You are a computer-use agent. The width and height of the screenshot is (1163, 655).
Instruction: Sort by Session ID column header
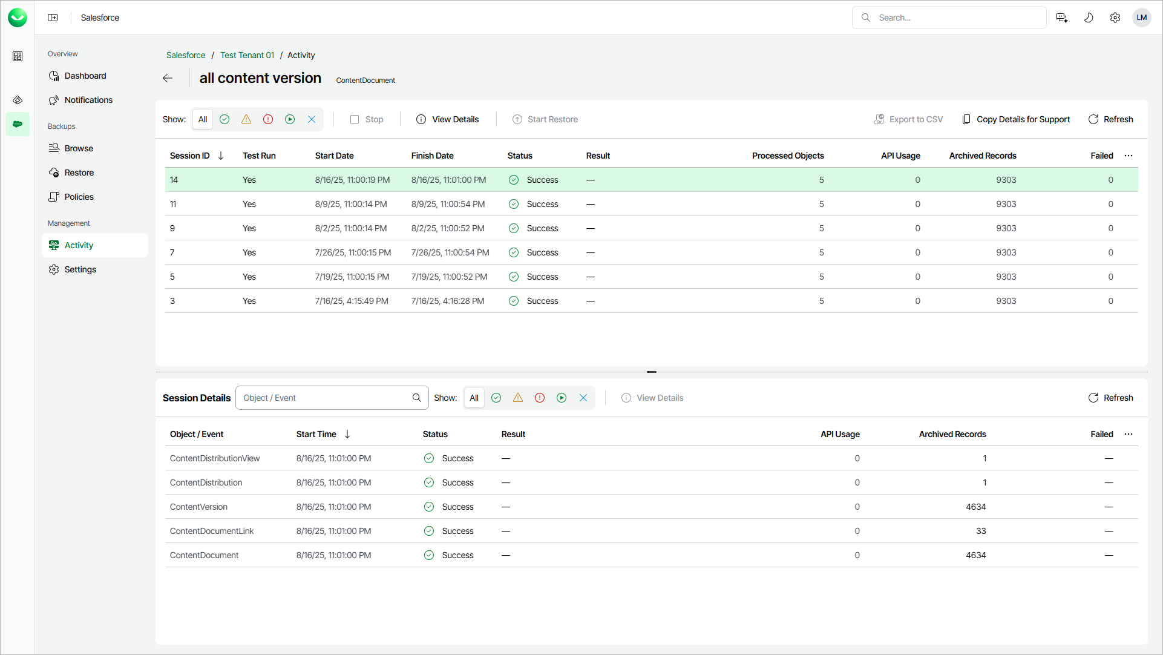click(x=190, y=156)
